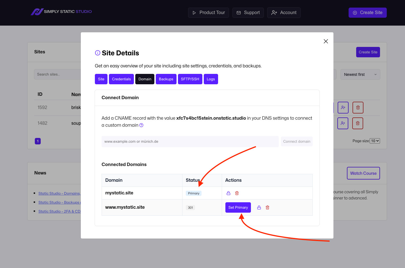
Task: Click the ID column header in Sites
Action: coord(40,94)
